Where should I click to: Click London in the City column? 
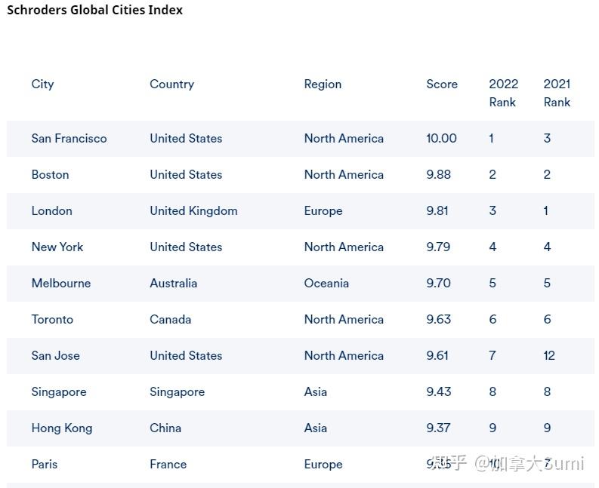(51, 210)
